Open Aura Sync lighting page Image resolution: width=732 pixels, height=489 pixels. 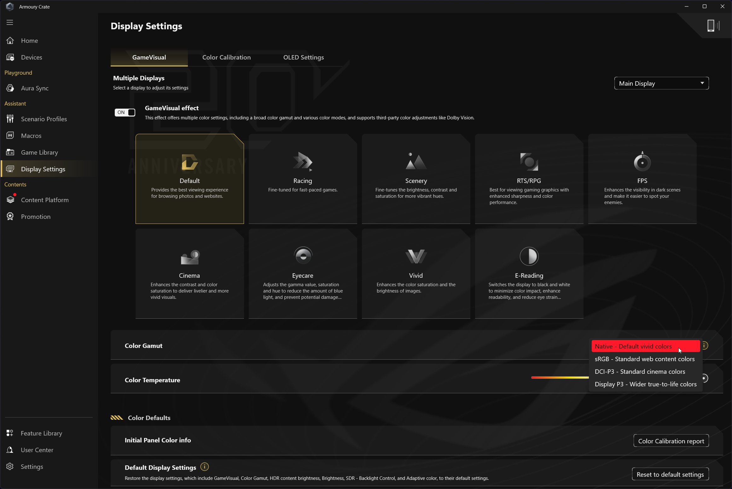(x=35, y=88)
